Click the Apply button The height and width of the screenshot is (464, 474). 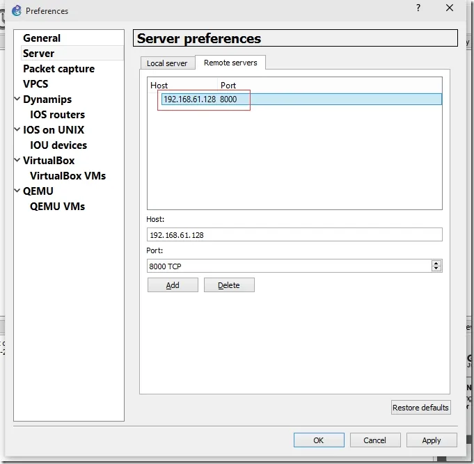432,440
